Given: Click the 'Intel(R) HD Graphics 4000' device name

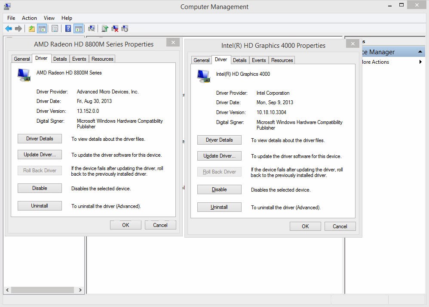Looking at the screenshot, I should (x=243, y=74).
